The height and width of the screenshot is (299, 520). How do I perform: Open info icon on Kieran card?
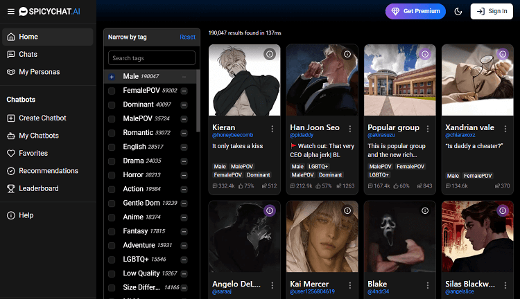270,54
